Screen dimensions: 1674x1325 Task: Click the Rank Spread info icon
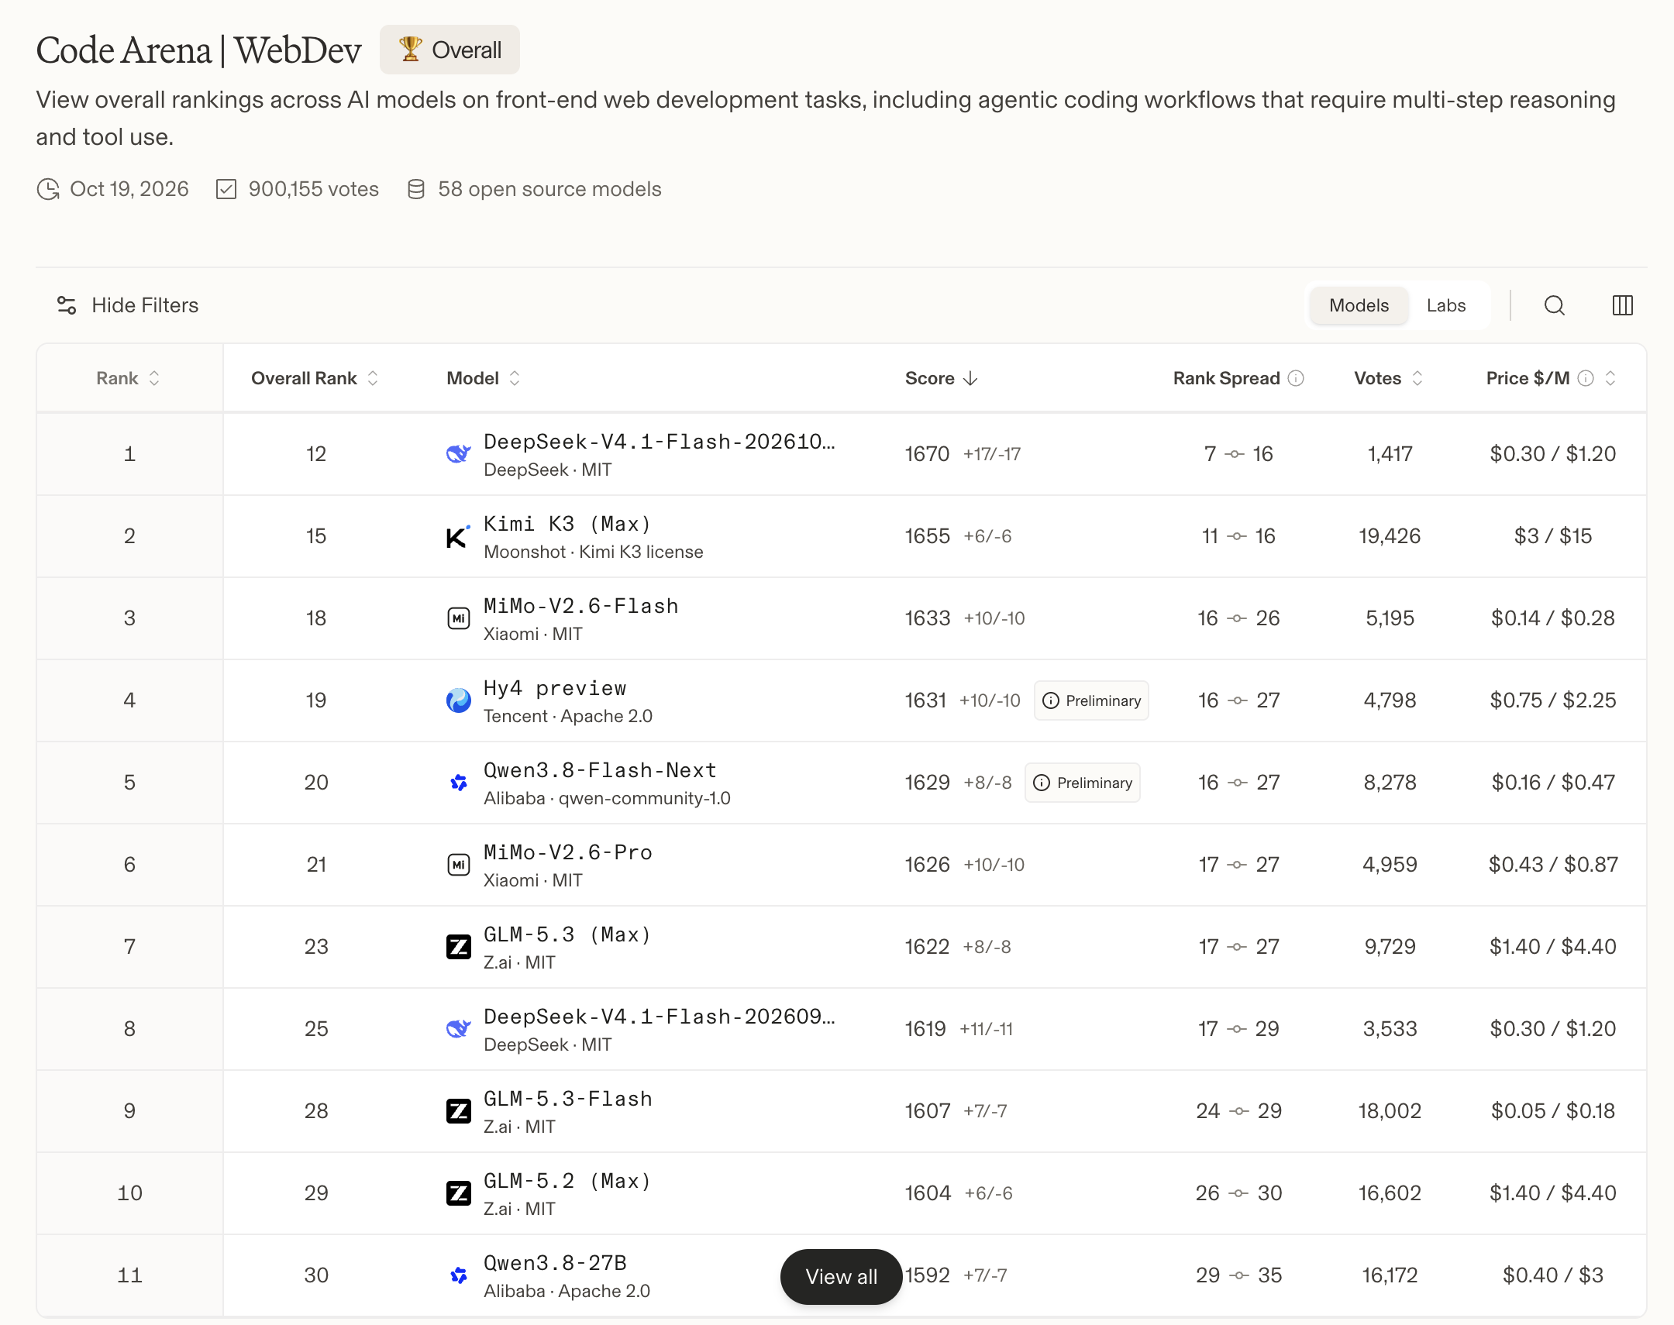point(1297,378)
